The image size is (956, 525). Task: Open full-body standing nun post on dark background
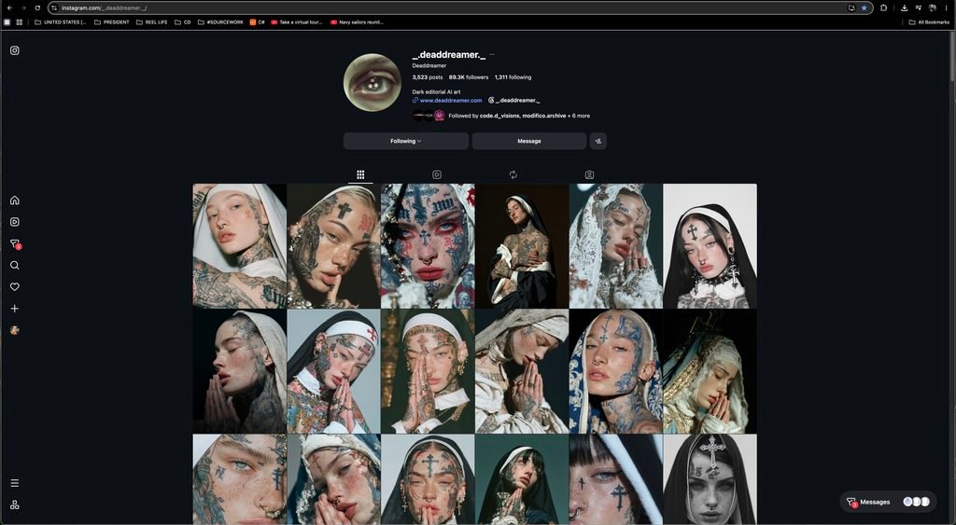click(522, 246)
